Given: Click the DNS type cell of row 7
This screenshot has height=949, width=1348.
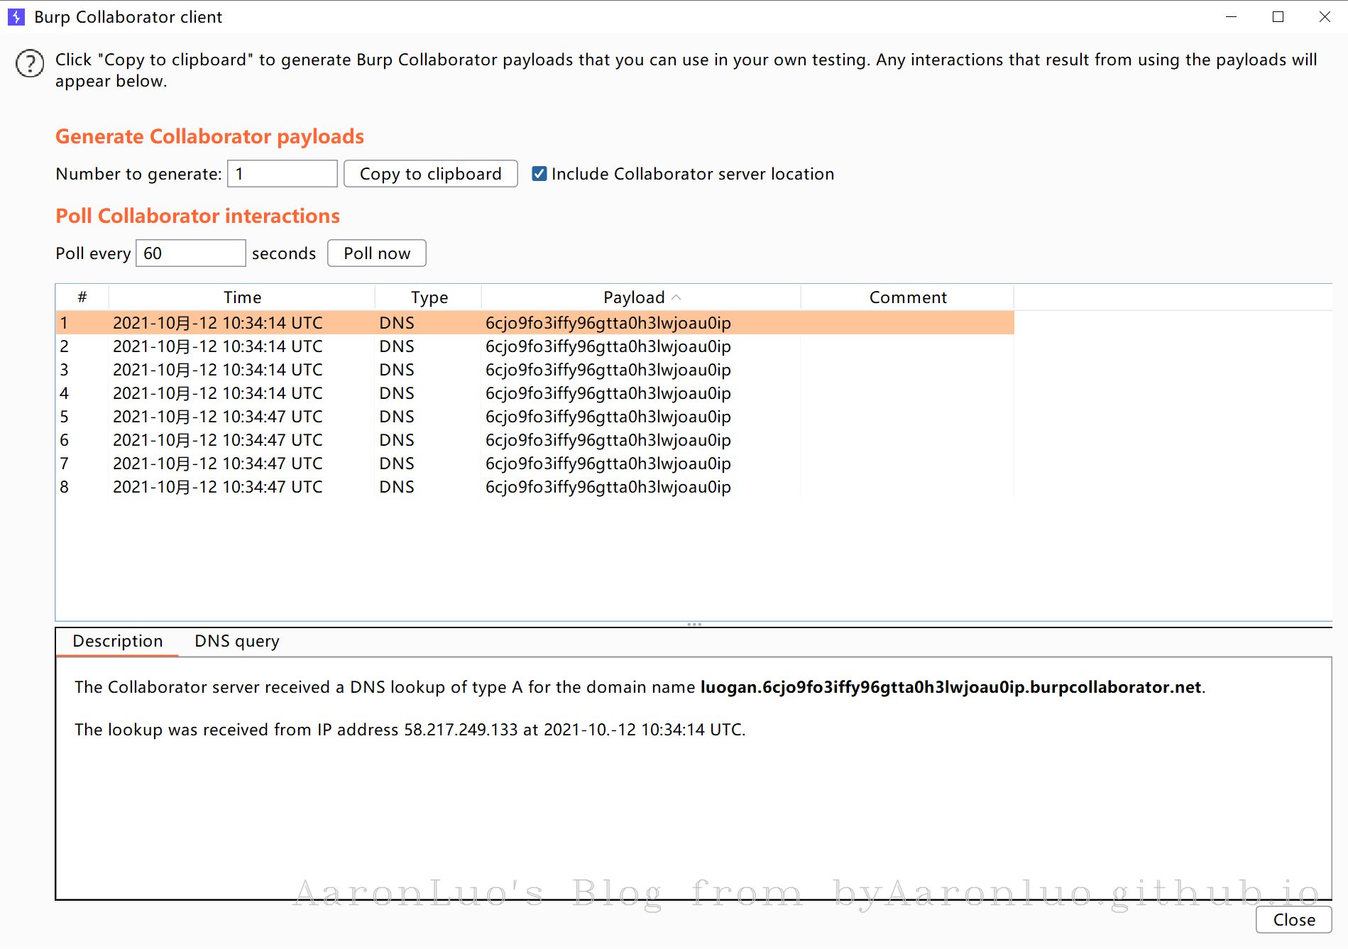Looking at the screenshot, I should 429,463.
